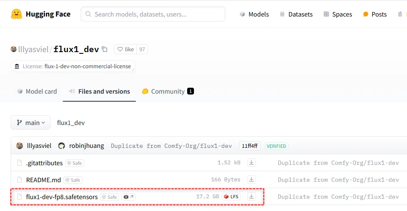Open the Models menu item
Viewport: 407px width, 211px height.
click(x=254, y=14)
